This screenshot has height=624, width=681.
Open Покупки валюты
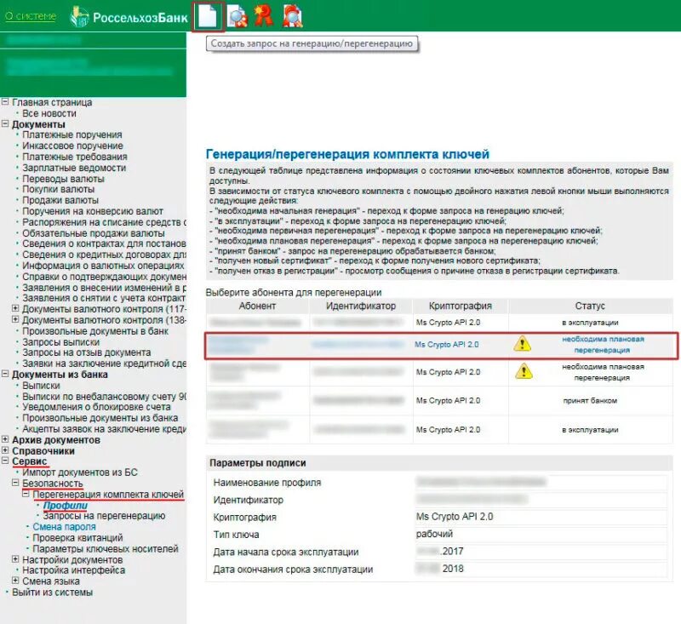[58, 189]
